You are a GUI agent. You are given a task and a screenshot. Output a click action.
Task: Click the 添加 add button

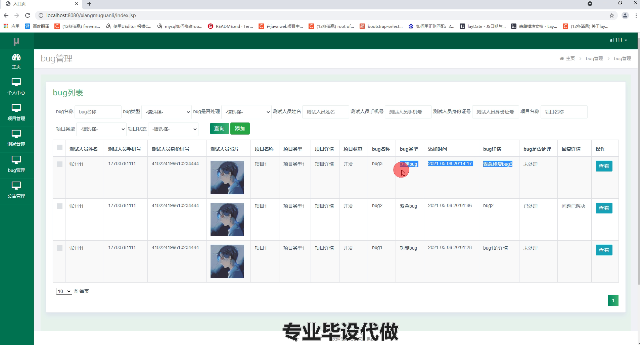[240, 129]
